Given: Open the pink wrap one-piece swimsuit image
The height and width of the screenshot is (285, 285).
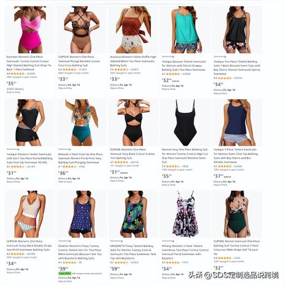Looking at the screenshot, I should pyautogui.click(x=30, y=30).
